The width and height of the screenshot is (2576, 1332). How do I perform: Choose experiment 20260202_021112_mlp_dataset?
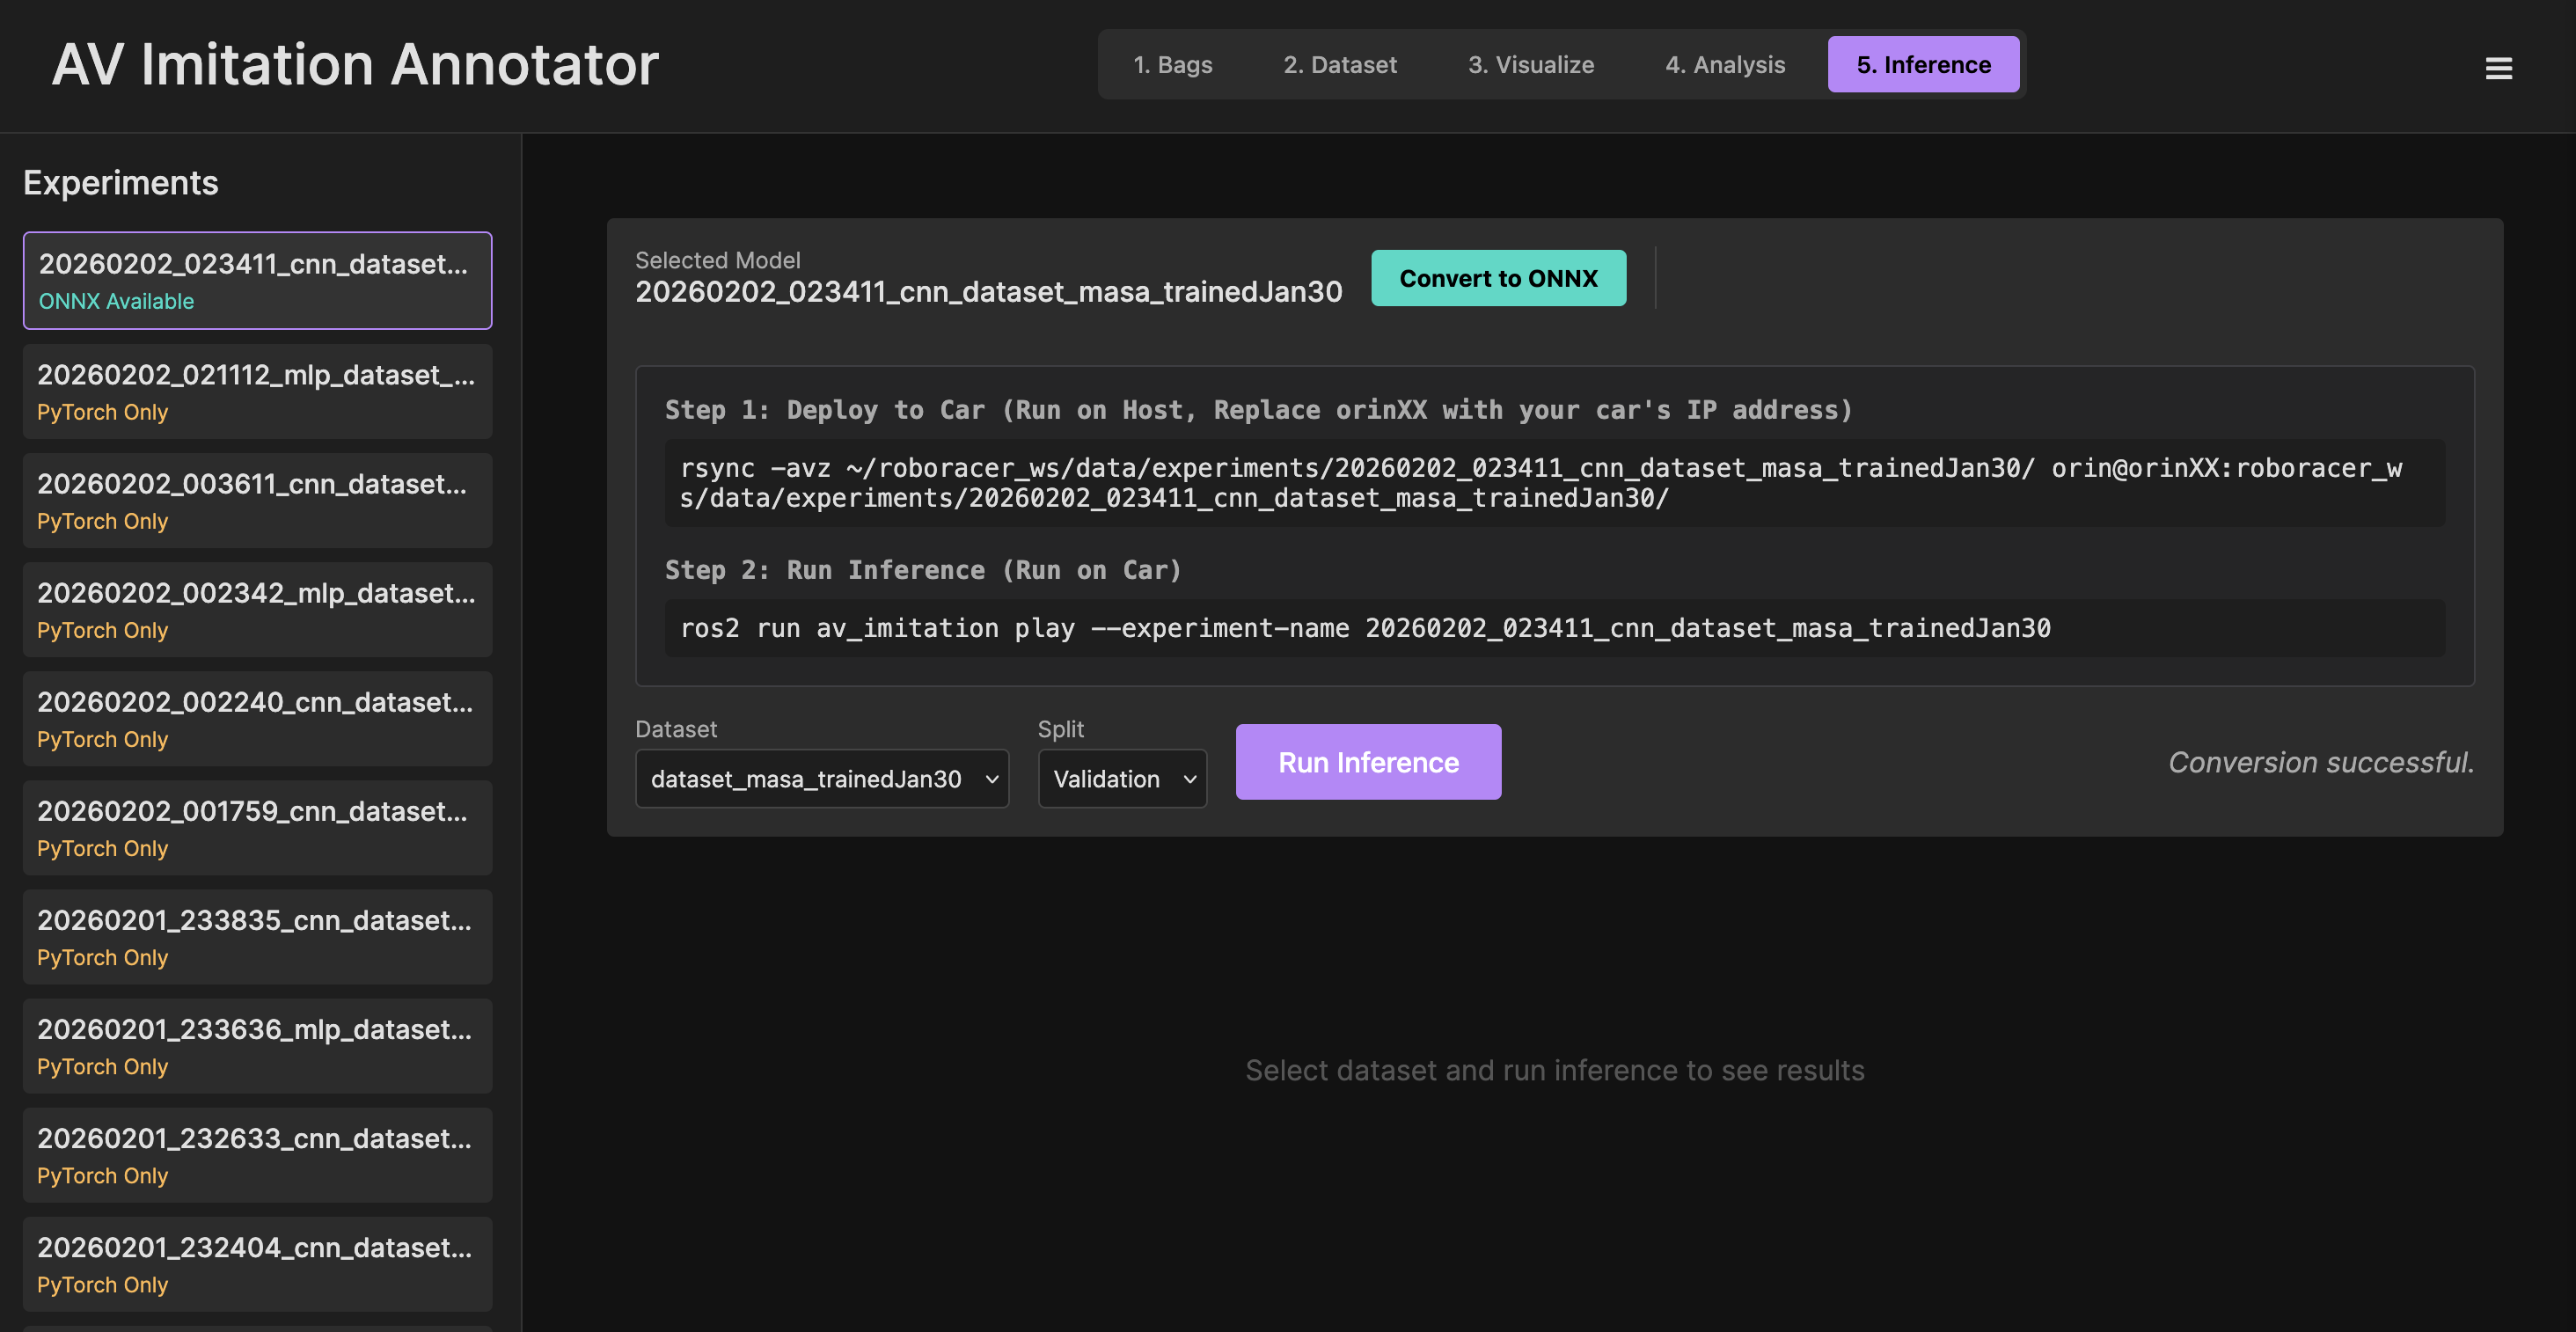tap(257, 392)
